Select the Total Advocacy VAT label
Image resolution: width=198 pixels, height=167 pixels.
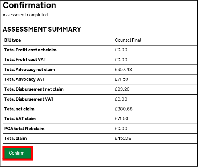pos(24,79)
